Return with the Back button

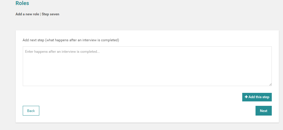pyautogui.click(x=31, y=111)
